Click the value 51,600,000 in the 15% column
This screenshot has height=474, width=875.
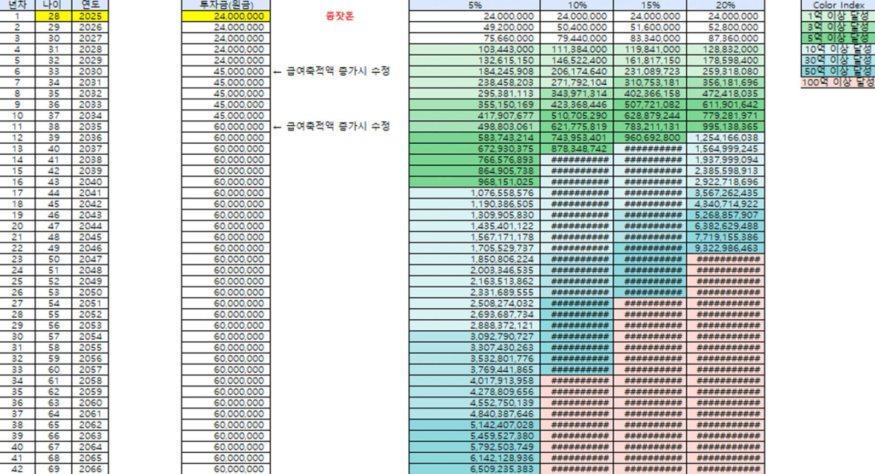[x=650, y=27]
